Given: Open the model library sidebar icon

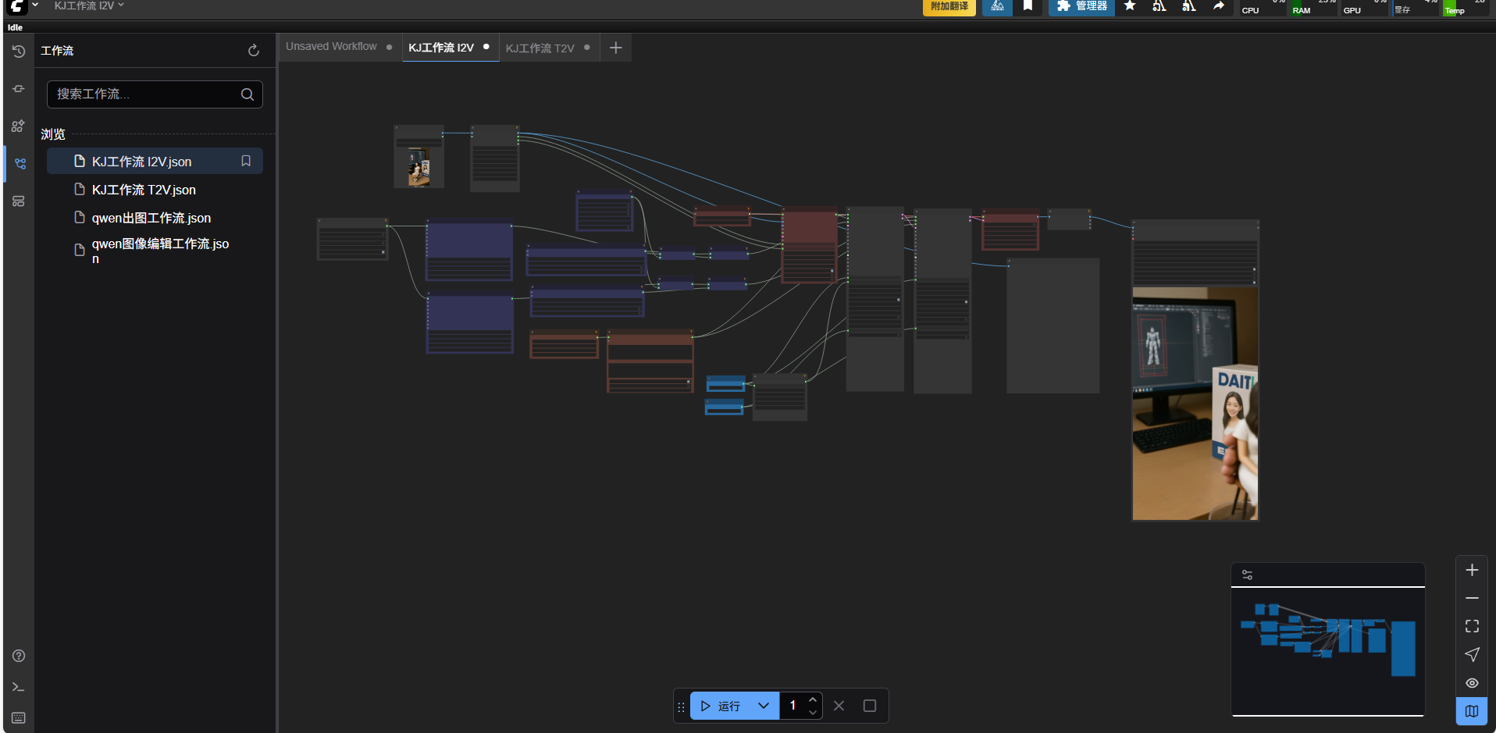Looking at the screenshot, I should pos(19,126).
